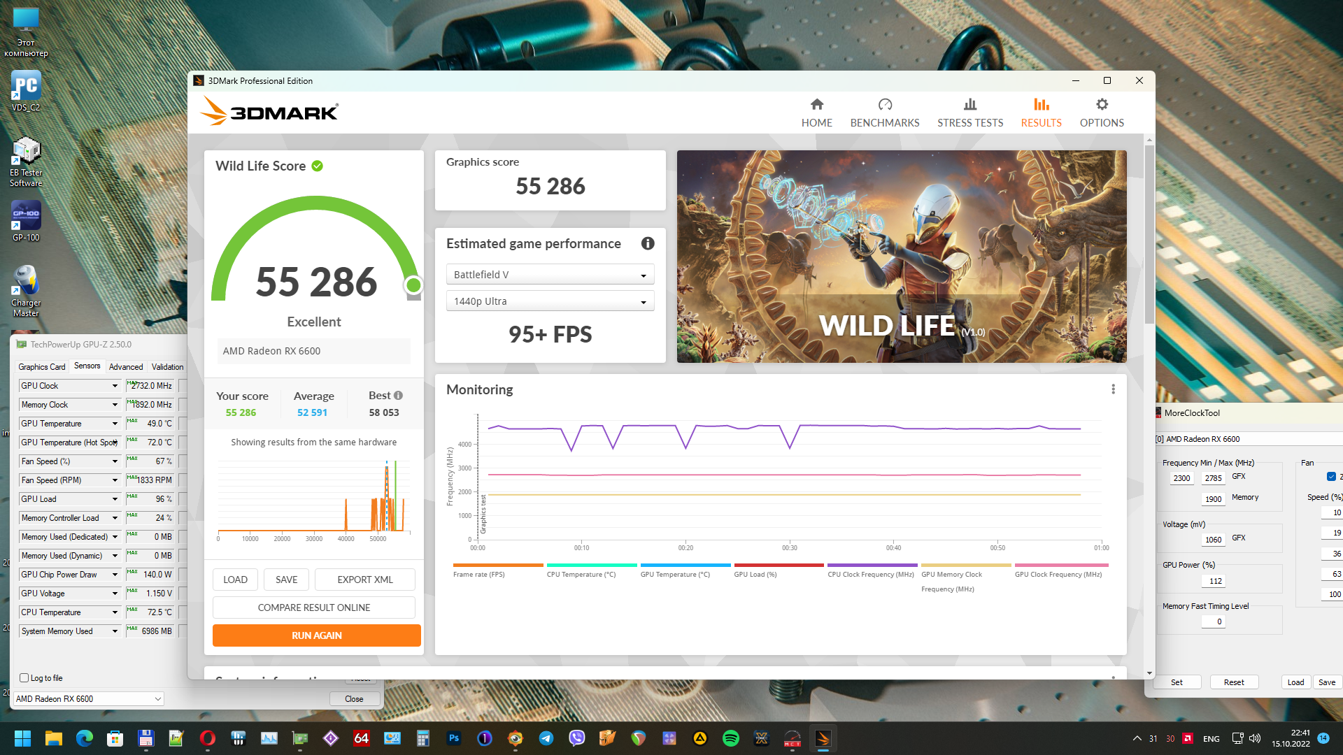
Task: Toggle Log to file checkbox in GPU-Z
Action: tap(24, 678)
